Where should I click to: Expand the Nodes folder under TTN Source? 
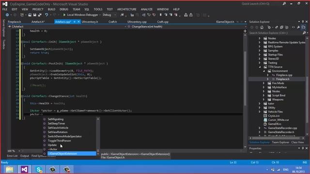pyautogui.click(x=263, y=91)
